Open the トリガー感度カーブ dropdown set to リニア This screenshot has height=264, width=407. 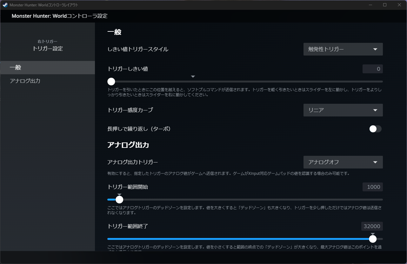pos(343,110)
